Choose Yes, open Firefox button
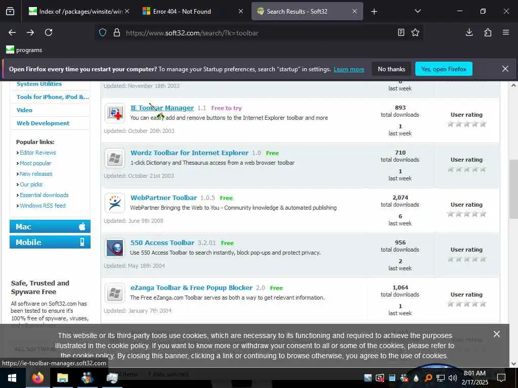Viewport: 518px width, 388px height. point(444,69)
